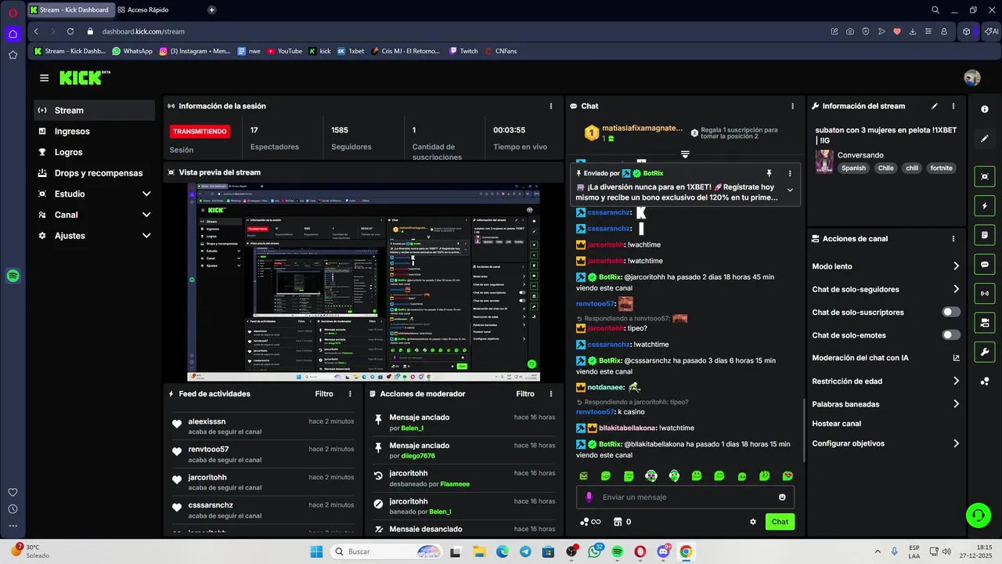Click the pencil icon in the right sidebar

985,139
